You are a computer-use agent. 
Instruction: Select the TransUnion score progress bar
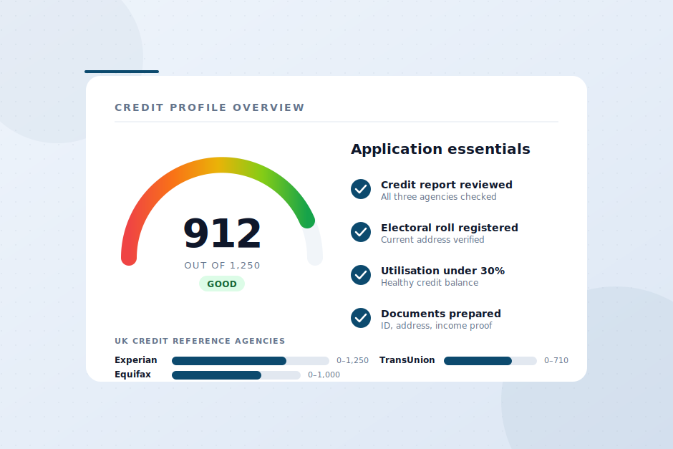tap(490, 361)
